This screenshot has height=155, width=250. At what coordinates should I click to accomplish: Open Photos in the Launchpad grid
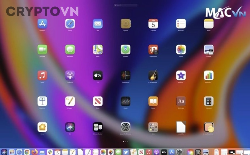181,49
